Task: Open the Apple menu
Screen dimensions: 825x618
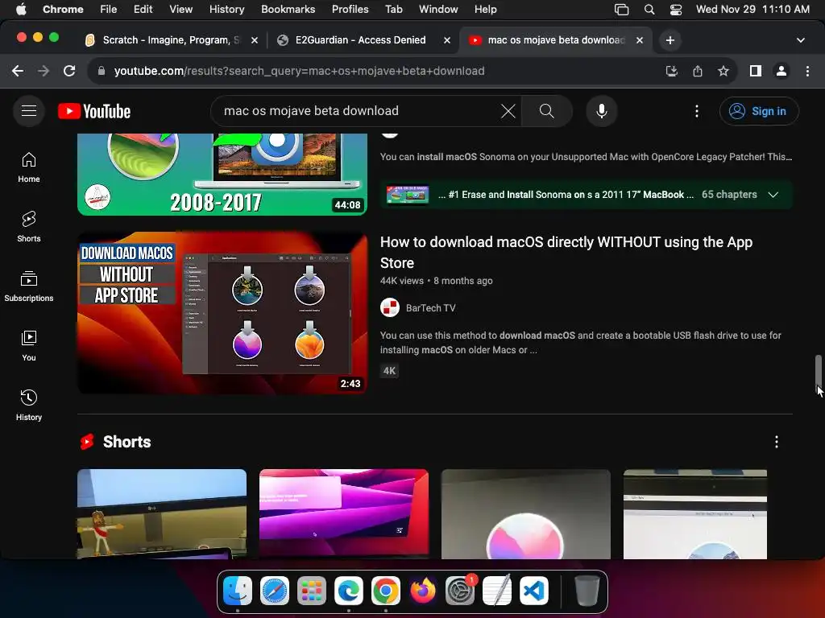Action: (x=21, y=9)
